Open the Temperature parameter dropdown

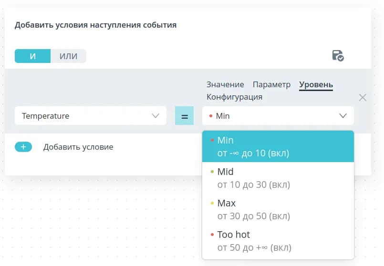click(86, 116)
